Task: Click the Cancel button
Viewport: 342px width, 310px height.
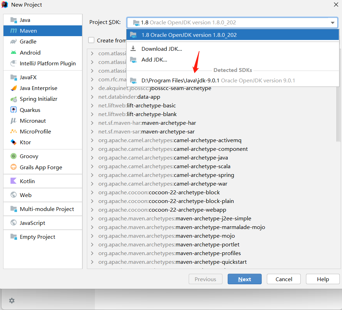Action: coord(284,279)
